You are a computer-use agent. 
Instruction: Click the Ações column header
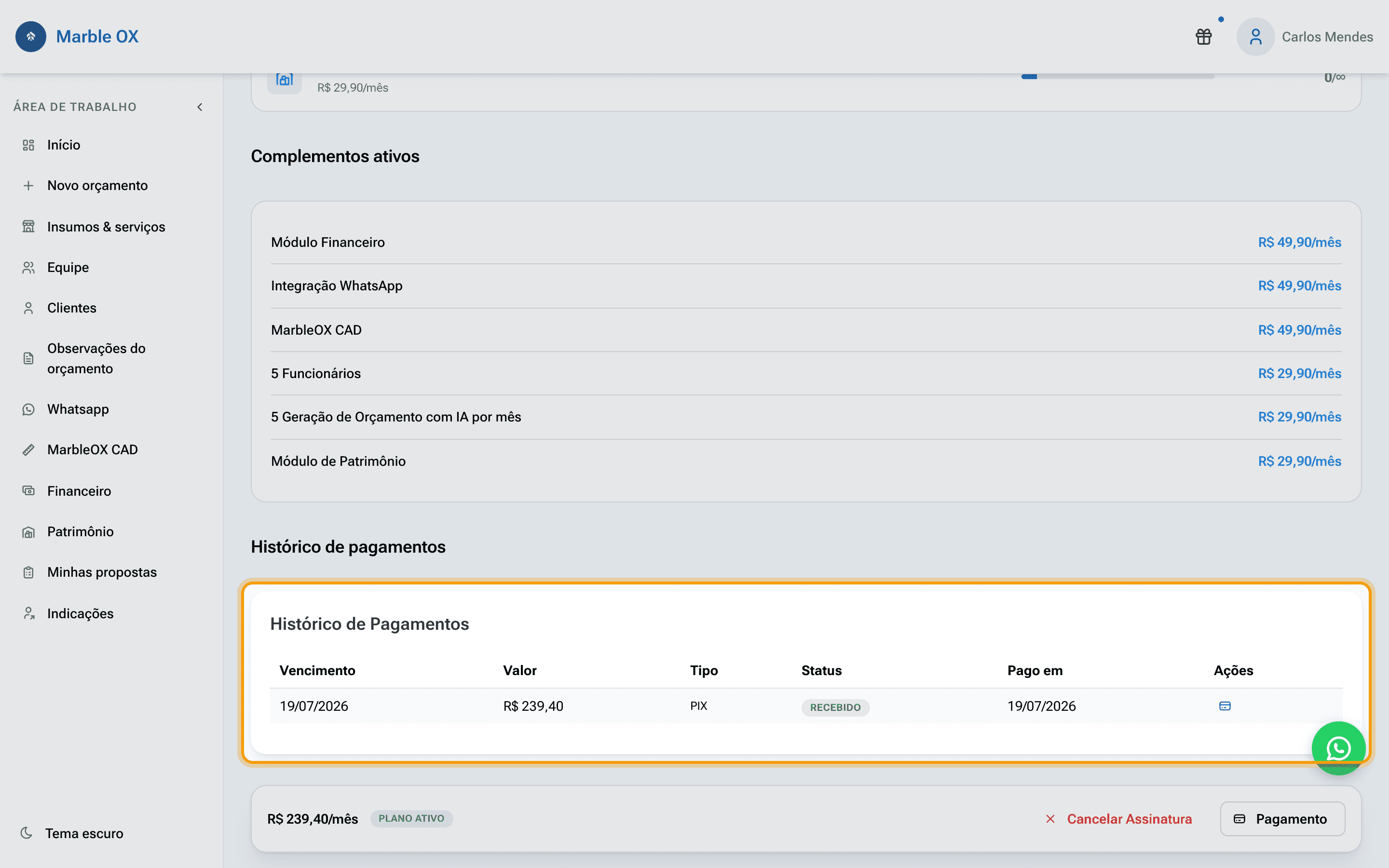click(x=1233, y=670)
